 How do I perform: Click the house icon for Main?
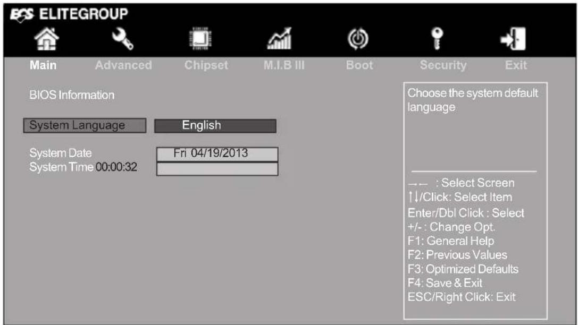[x=46, y=39]
